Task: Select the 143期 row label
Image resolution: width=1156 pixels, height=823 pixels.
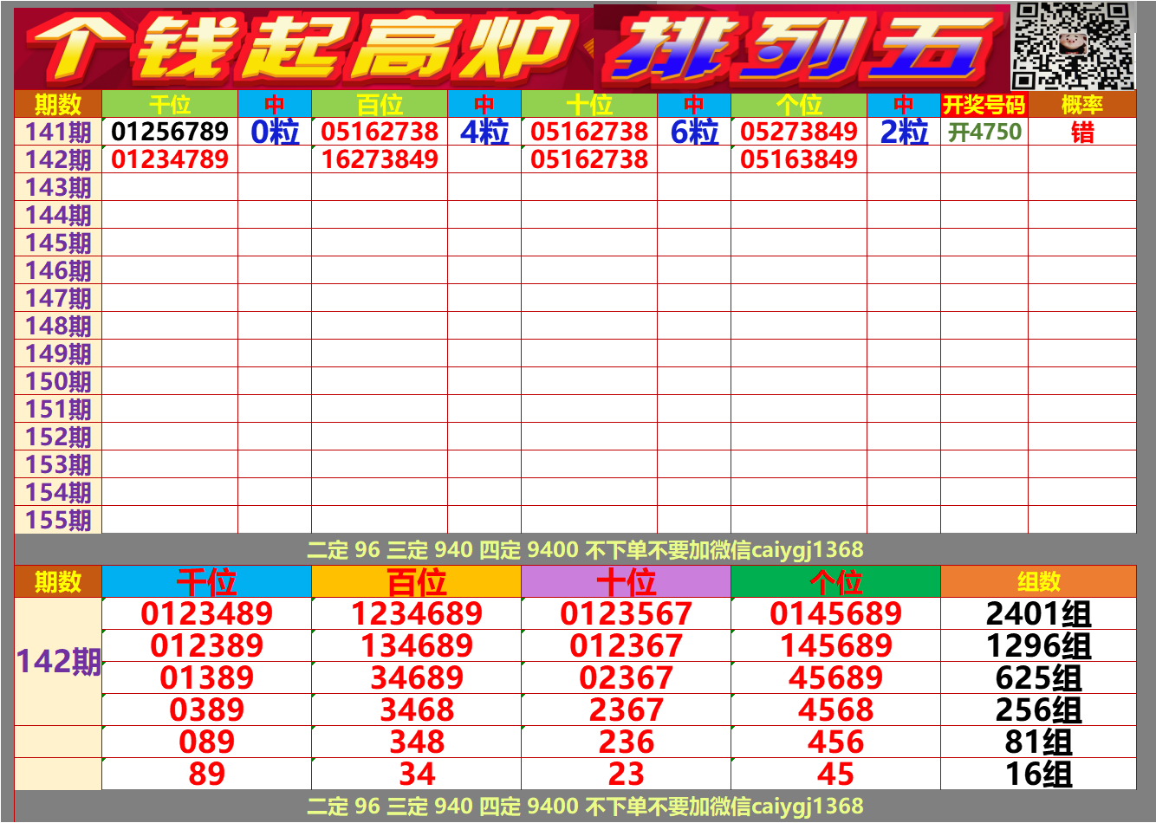Action: 58,187
